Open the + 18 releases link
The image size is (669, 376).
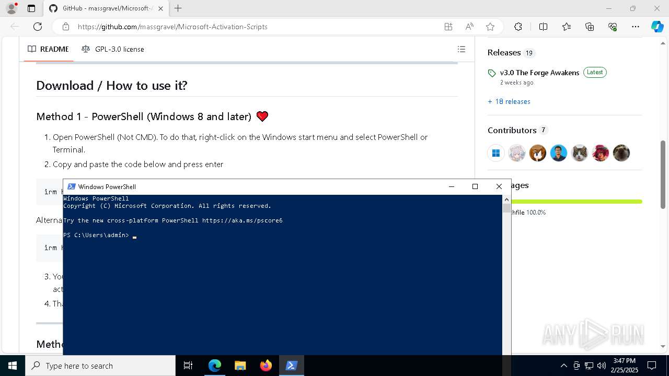pos(509,101)
